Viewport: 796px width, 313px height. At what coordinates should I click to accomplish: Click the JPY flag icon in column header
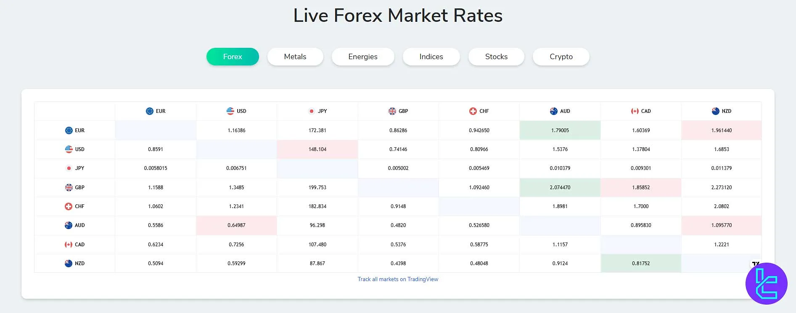(x=312, y=111)
